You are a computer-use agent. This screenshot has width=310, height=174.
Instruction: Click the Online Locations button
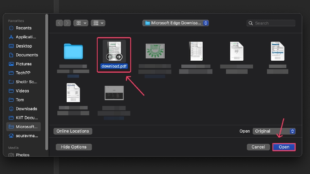click(x=73, y=131)
